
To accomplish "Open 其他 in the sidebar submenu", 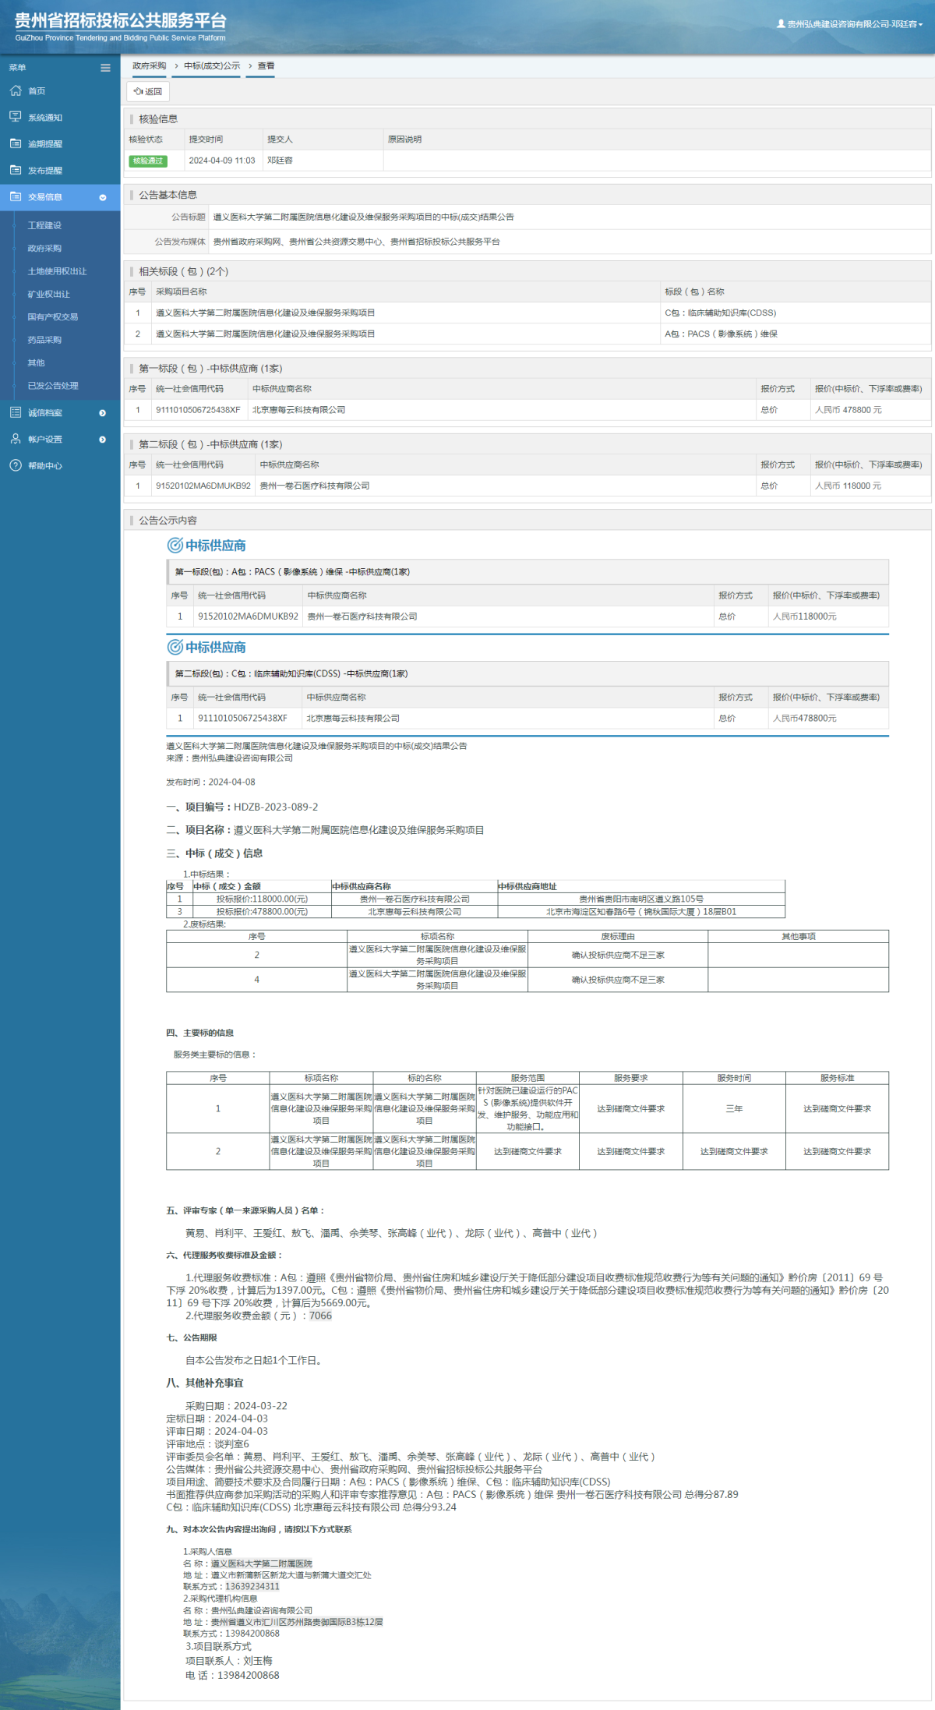I will click(37, 362).
